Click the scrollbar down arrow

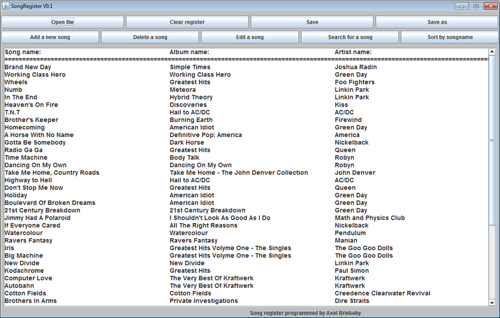click(492, 303)
